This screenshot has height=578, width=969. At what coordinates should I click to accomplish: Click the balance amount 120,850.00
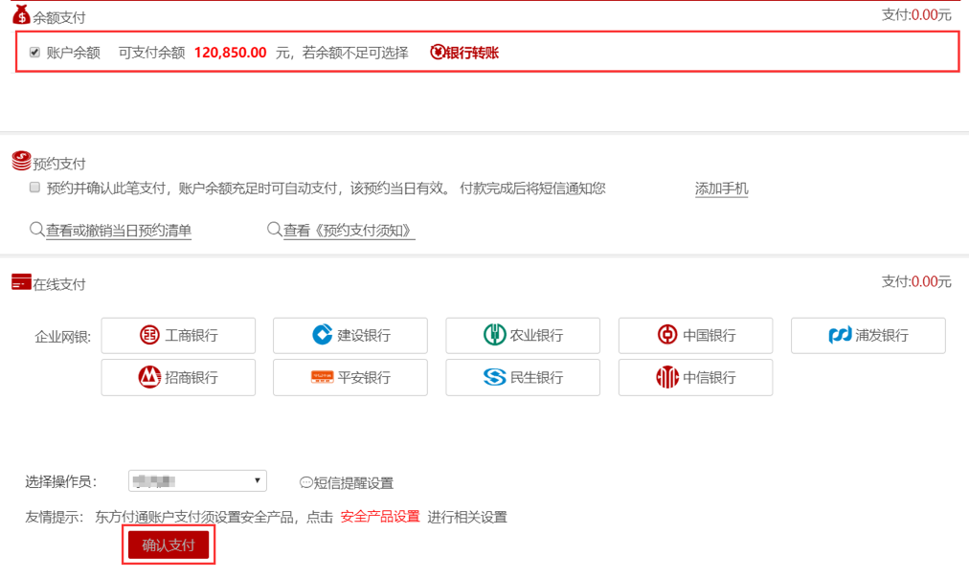pyautogui.click(x=231, y=53)
